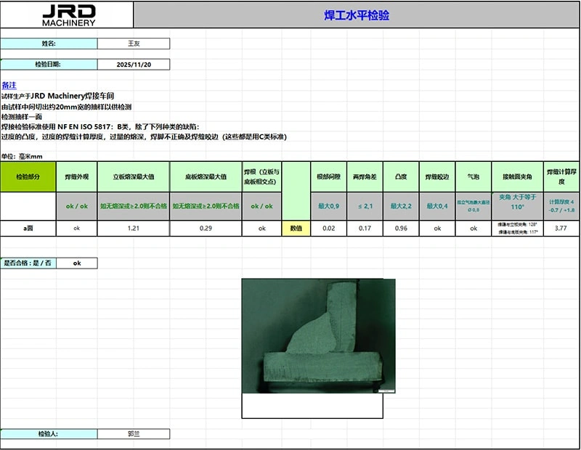Image resolution: width=581 pixels, height=450 pixels.
Task: Open the 备注 notes link
Action: pos(11,86)
